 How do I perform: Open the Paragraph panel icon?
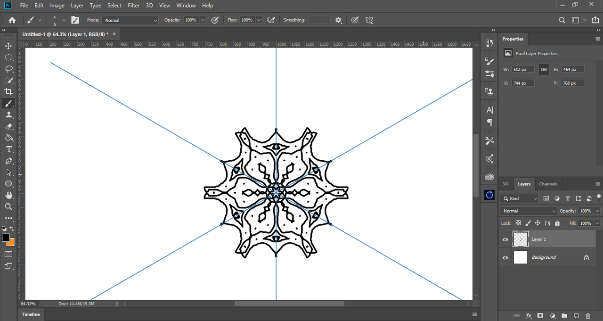pyautogui.click(x=489, y=123)
